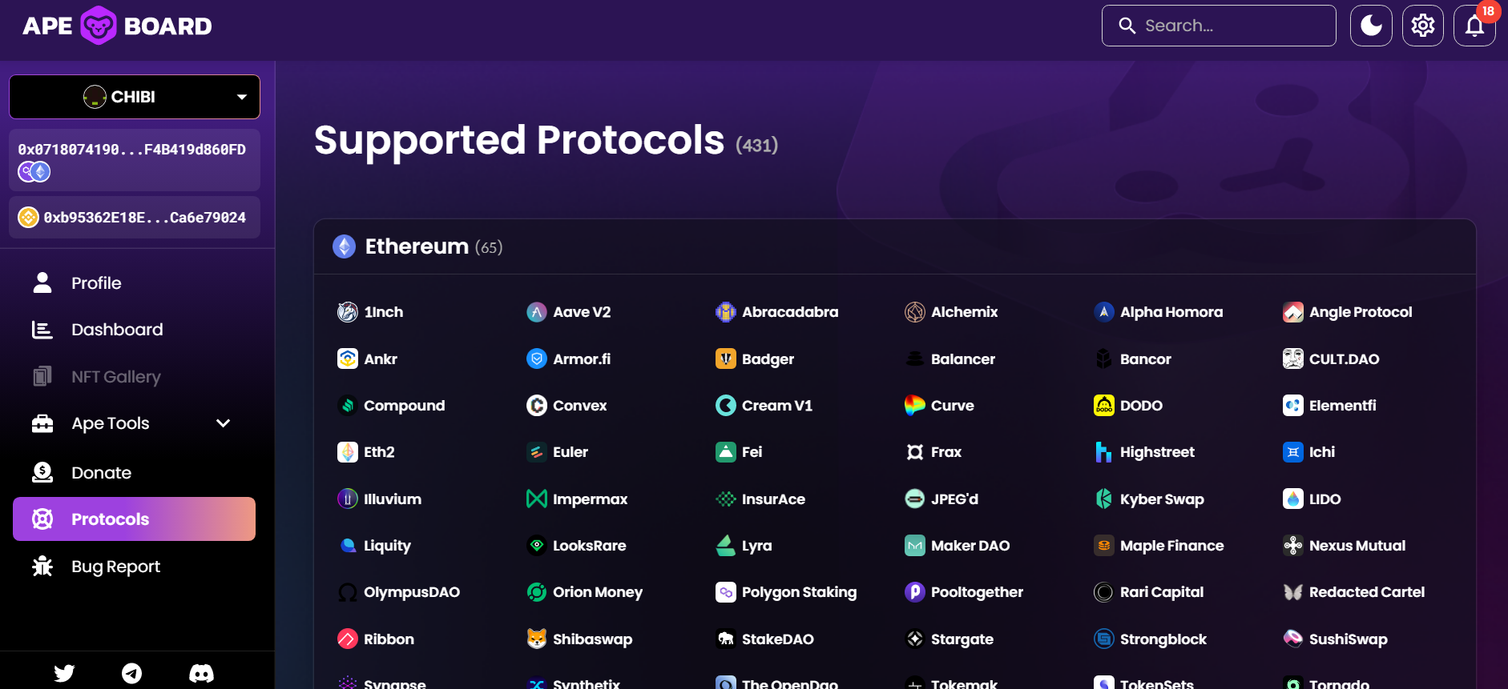Click the Curve protocol icon
The image size is (1508, 689).
pos(915,406)
